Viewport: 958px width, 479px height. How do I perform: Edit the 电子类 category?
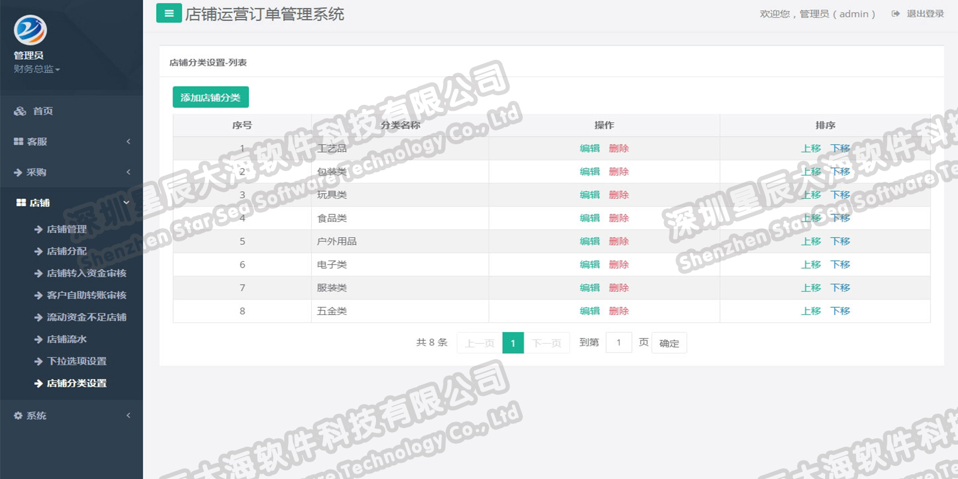coord(590,265)
